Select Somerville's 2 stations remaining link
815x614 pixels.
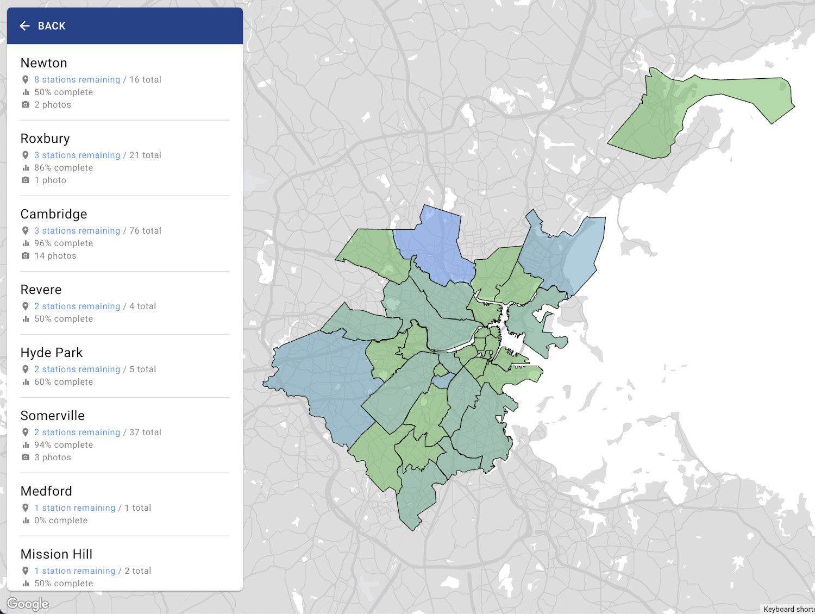(77, 432)
